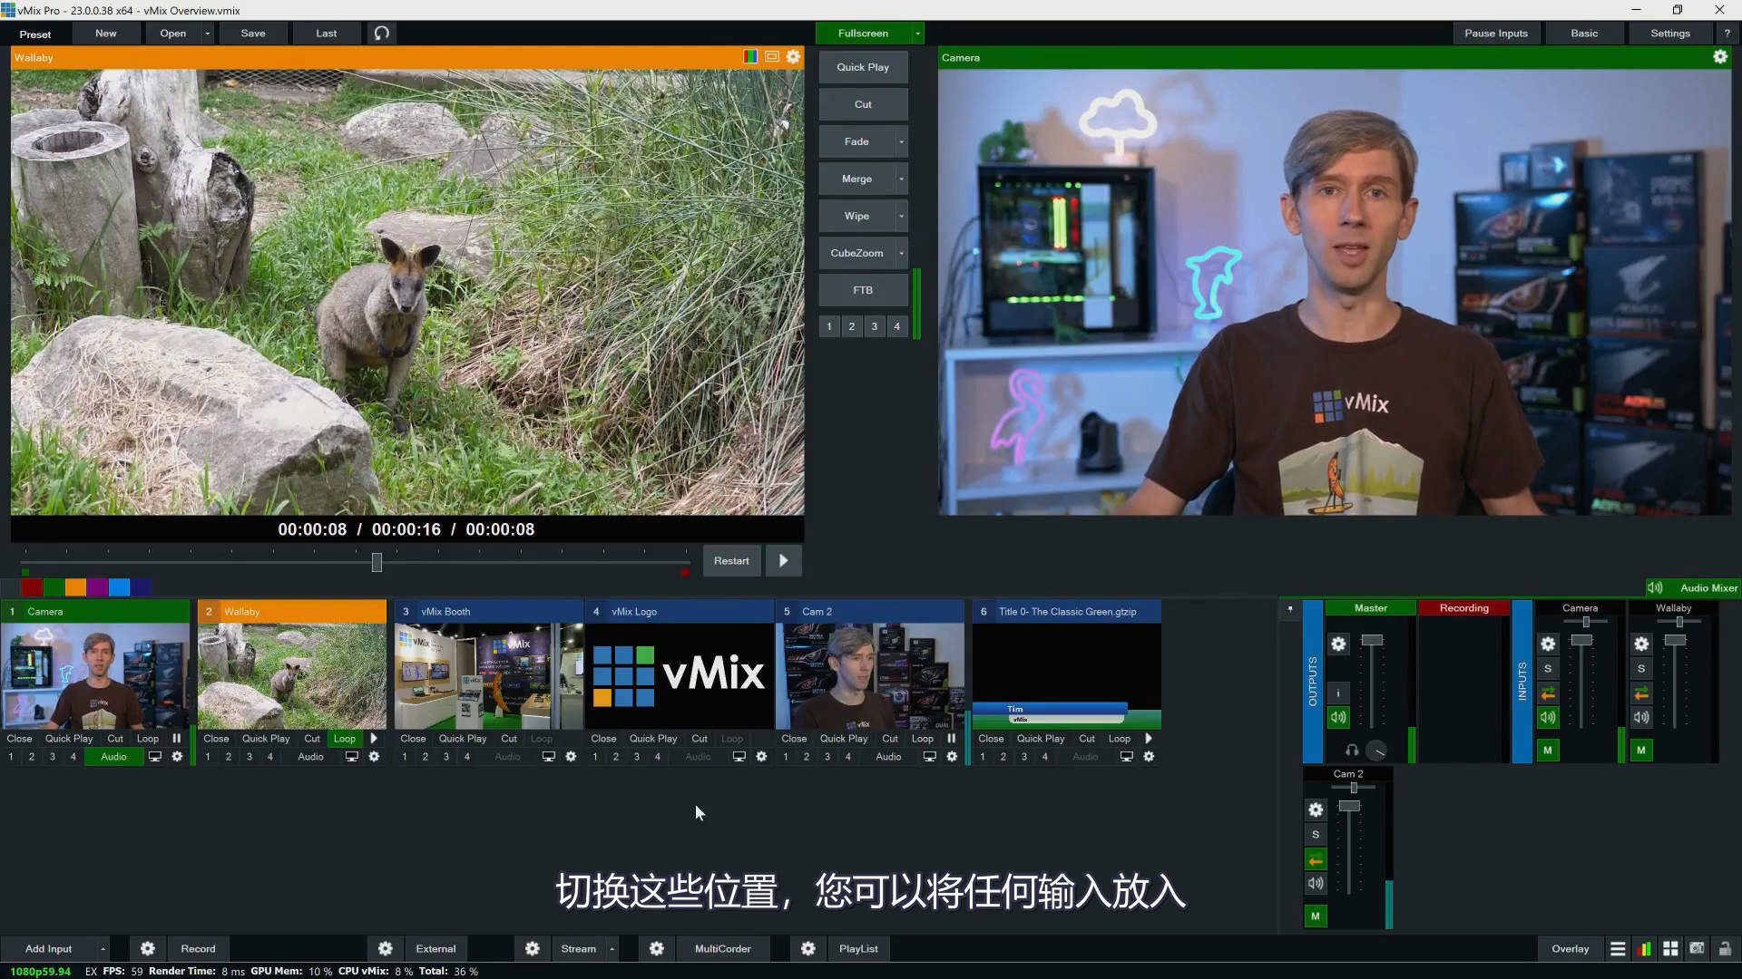Viewport: 1742px width, 979px height.
Task: Open the multi-view grid layout icon
Action: pyautogui.click(x=1670, y=948)
